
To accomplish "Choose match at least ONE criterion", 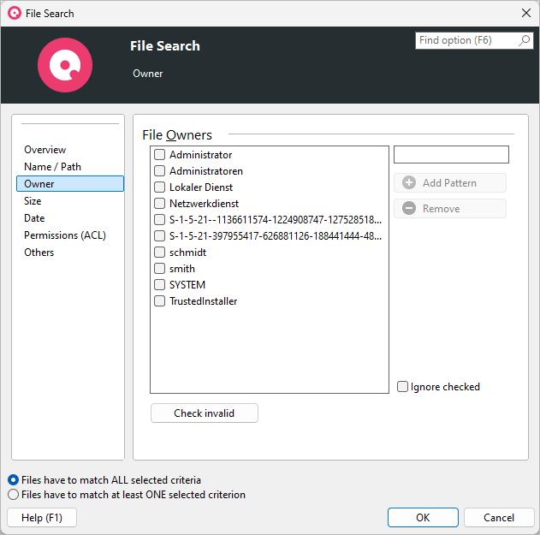I will [13, 495].
